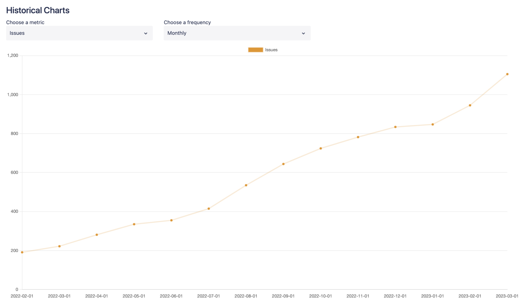Viewport: 526px width, 306px height.
Task: Click the chevron arrow in metric selector
Action: point(146,33)
